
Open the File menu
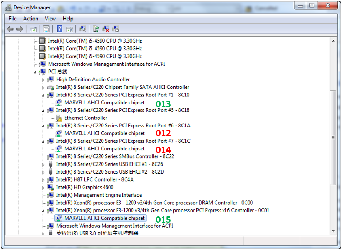[x=13, y=19]
